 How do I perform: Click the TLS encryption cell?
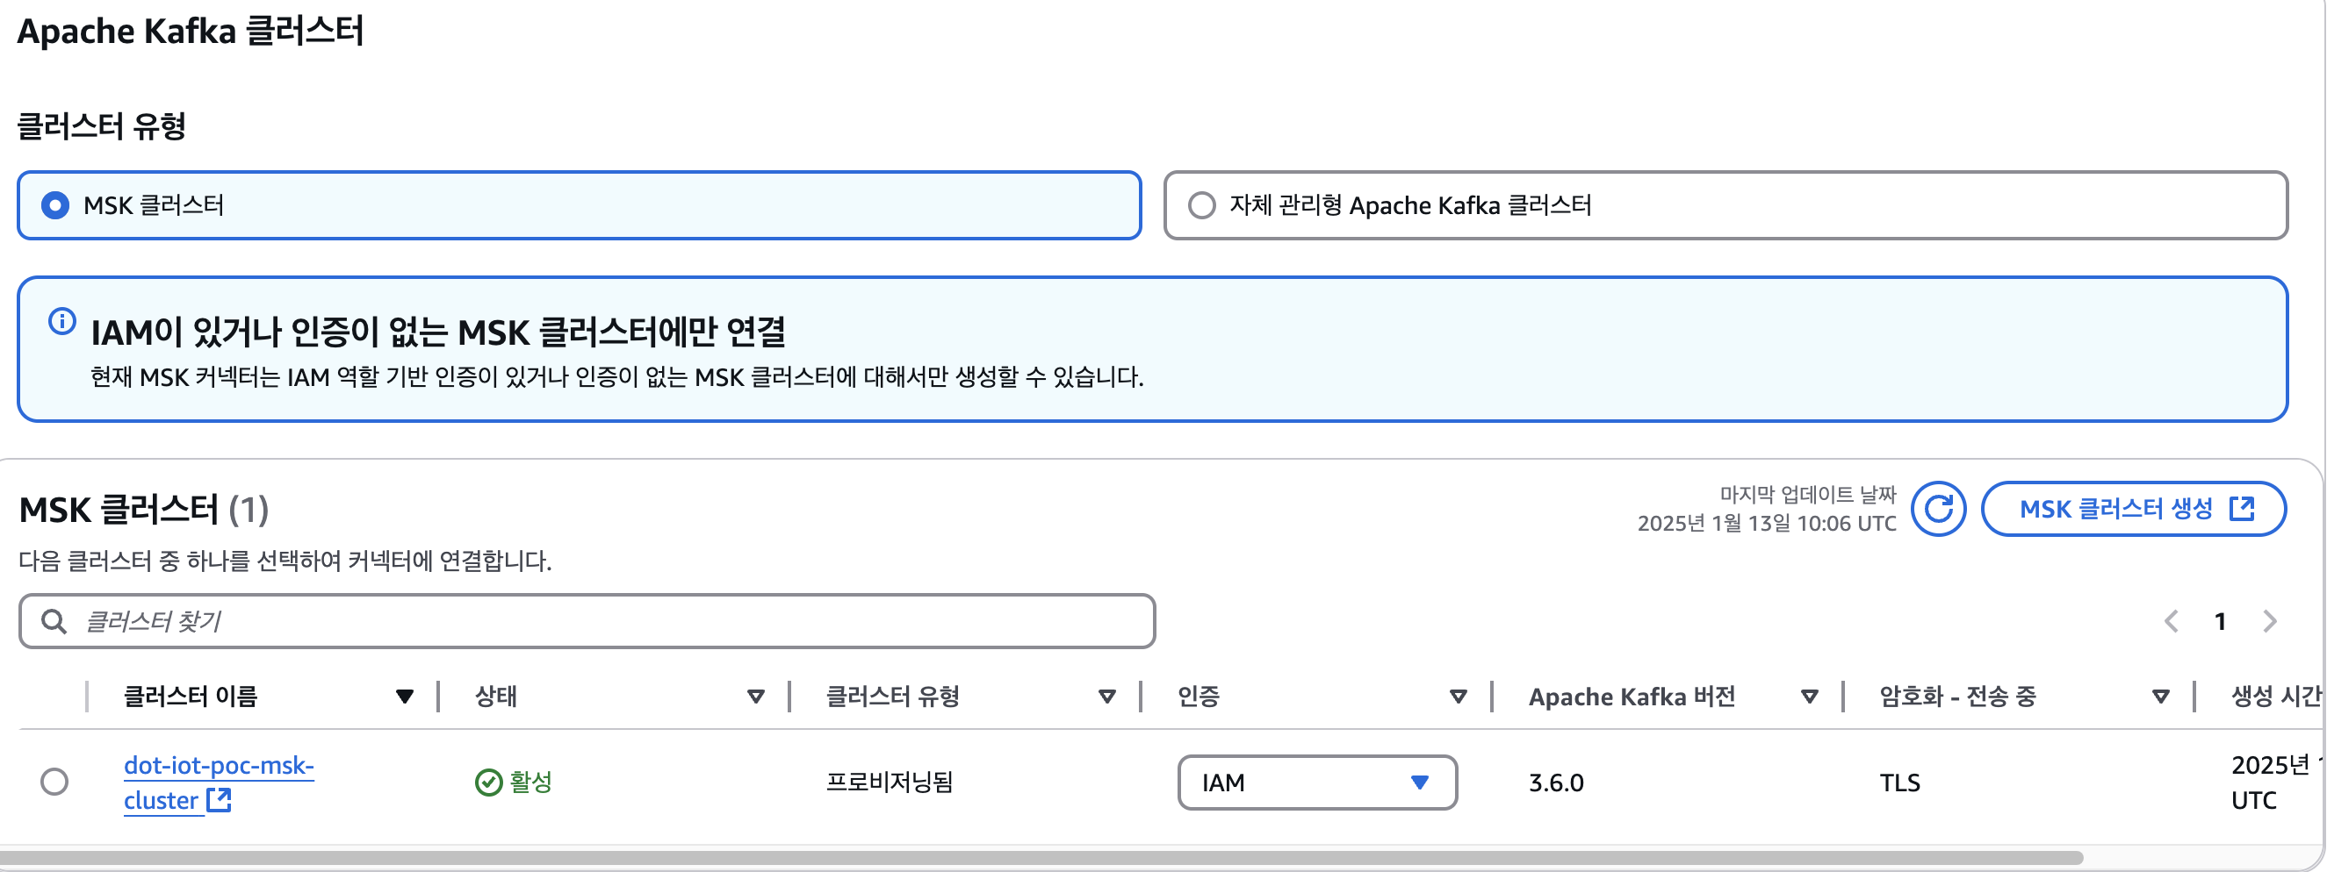point(1899,783)
